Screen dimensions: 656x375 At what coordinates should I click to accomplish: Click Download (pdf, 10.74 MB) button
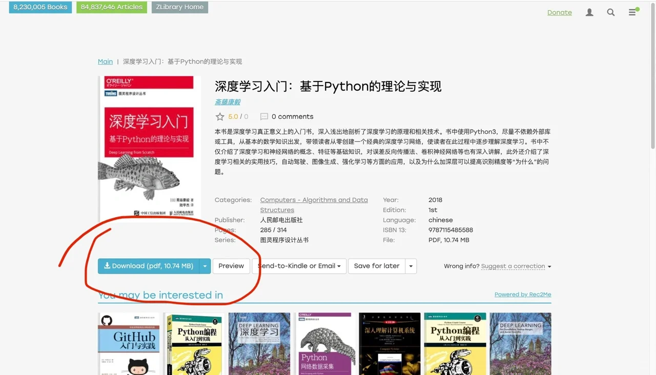tap(149, 266)
